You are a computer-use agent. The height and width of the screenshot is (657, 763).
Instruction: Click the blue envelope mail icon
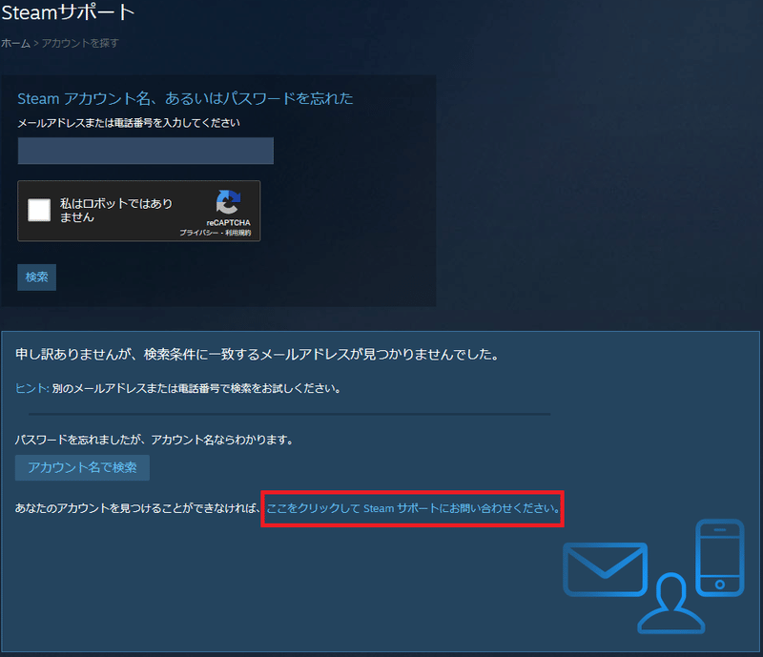(606, 569)
